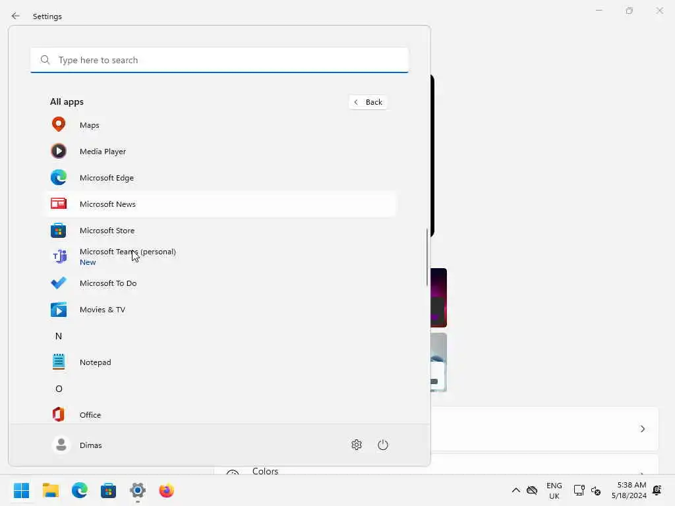Click Settings window back arrow
This screenshot has width=675, height=506.
coord(16,16)
